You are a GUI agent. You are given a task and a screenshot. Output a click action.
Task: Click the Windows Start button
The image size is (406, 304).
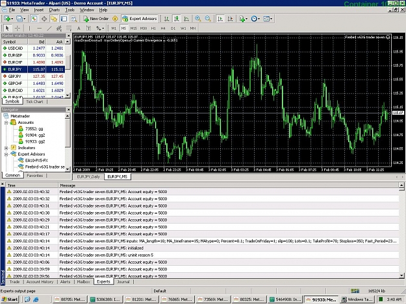[10, 299]
